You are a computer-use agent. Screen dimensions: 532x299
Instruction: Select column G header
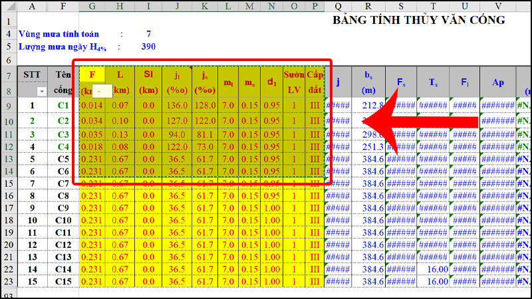click(92, 6)
